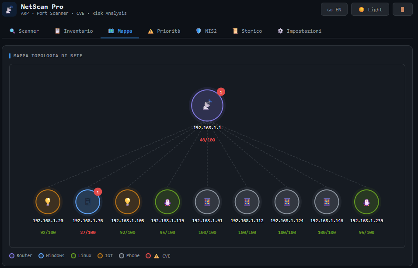Open the NIS2 tab
The width and height of the screenshot is (418, 268).
(x=206, y=31)
